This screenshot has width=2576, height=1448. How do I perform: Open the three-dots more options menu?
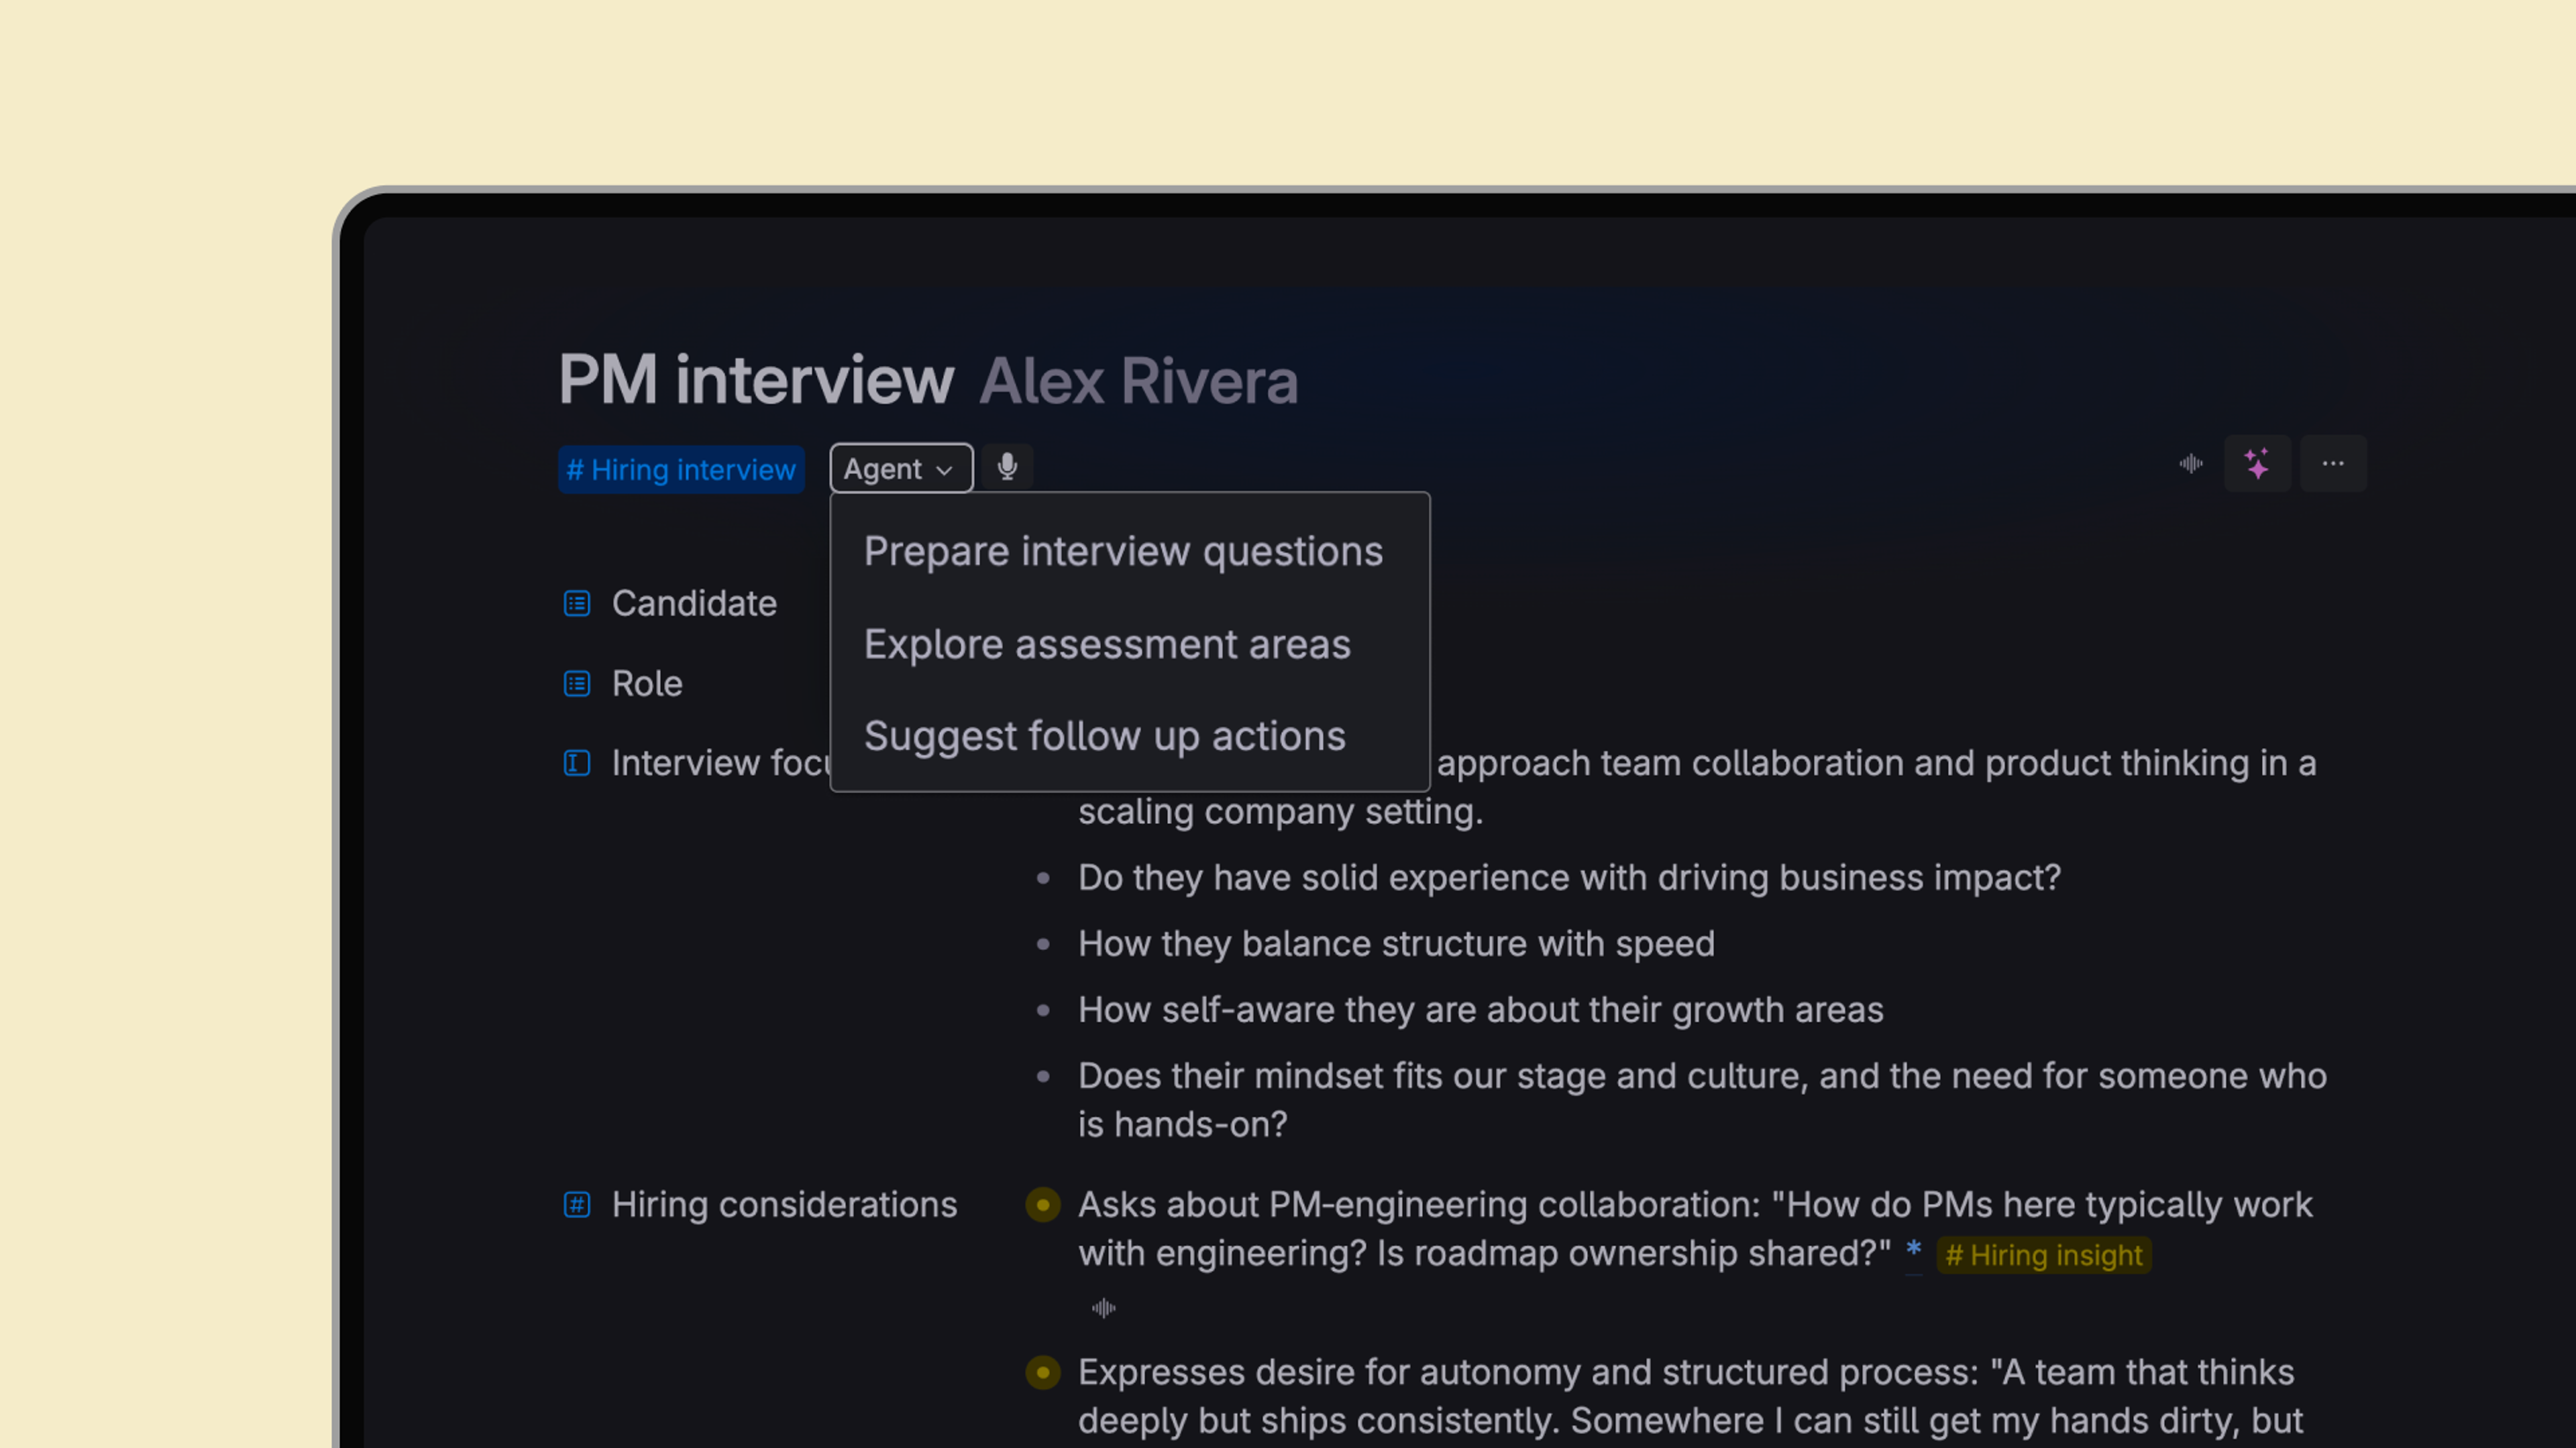pos(2333,464)
